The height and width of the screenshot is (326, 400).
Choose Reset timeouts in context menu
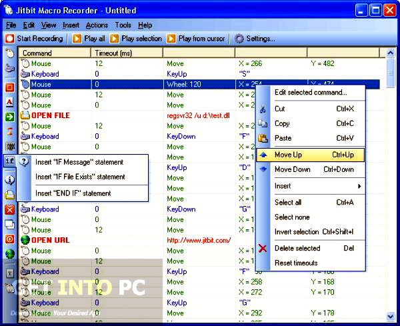pyautogui.click(x=311, y=263)
